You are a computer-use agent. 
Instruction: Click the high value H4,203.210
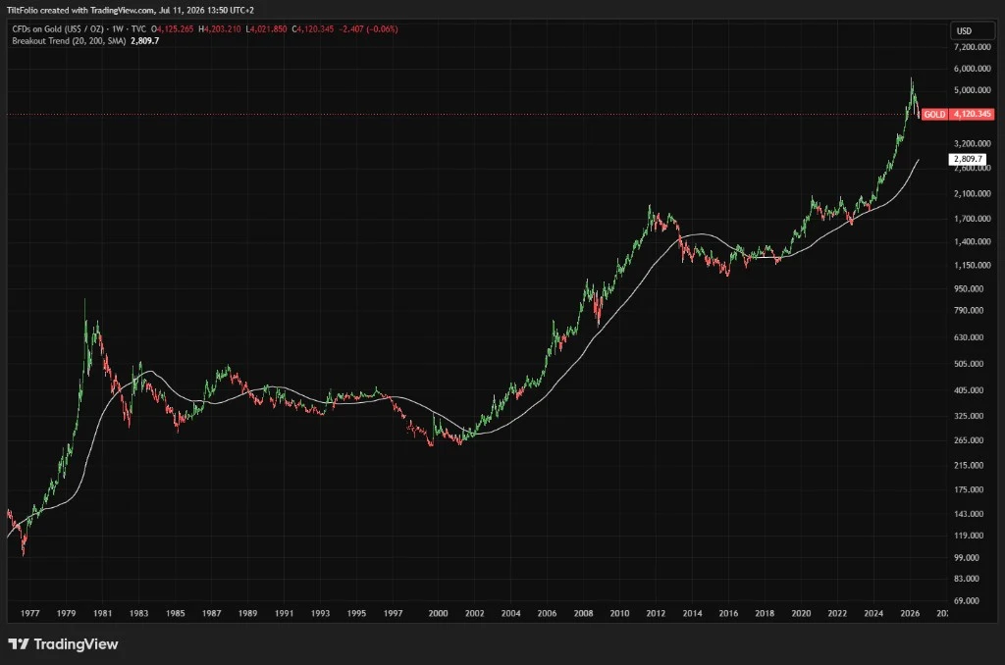point(220,28)
